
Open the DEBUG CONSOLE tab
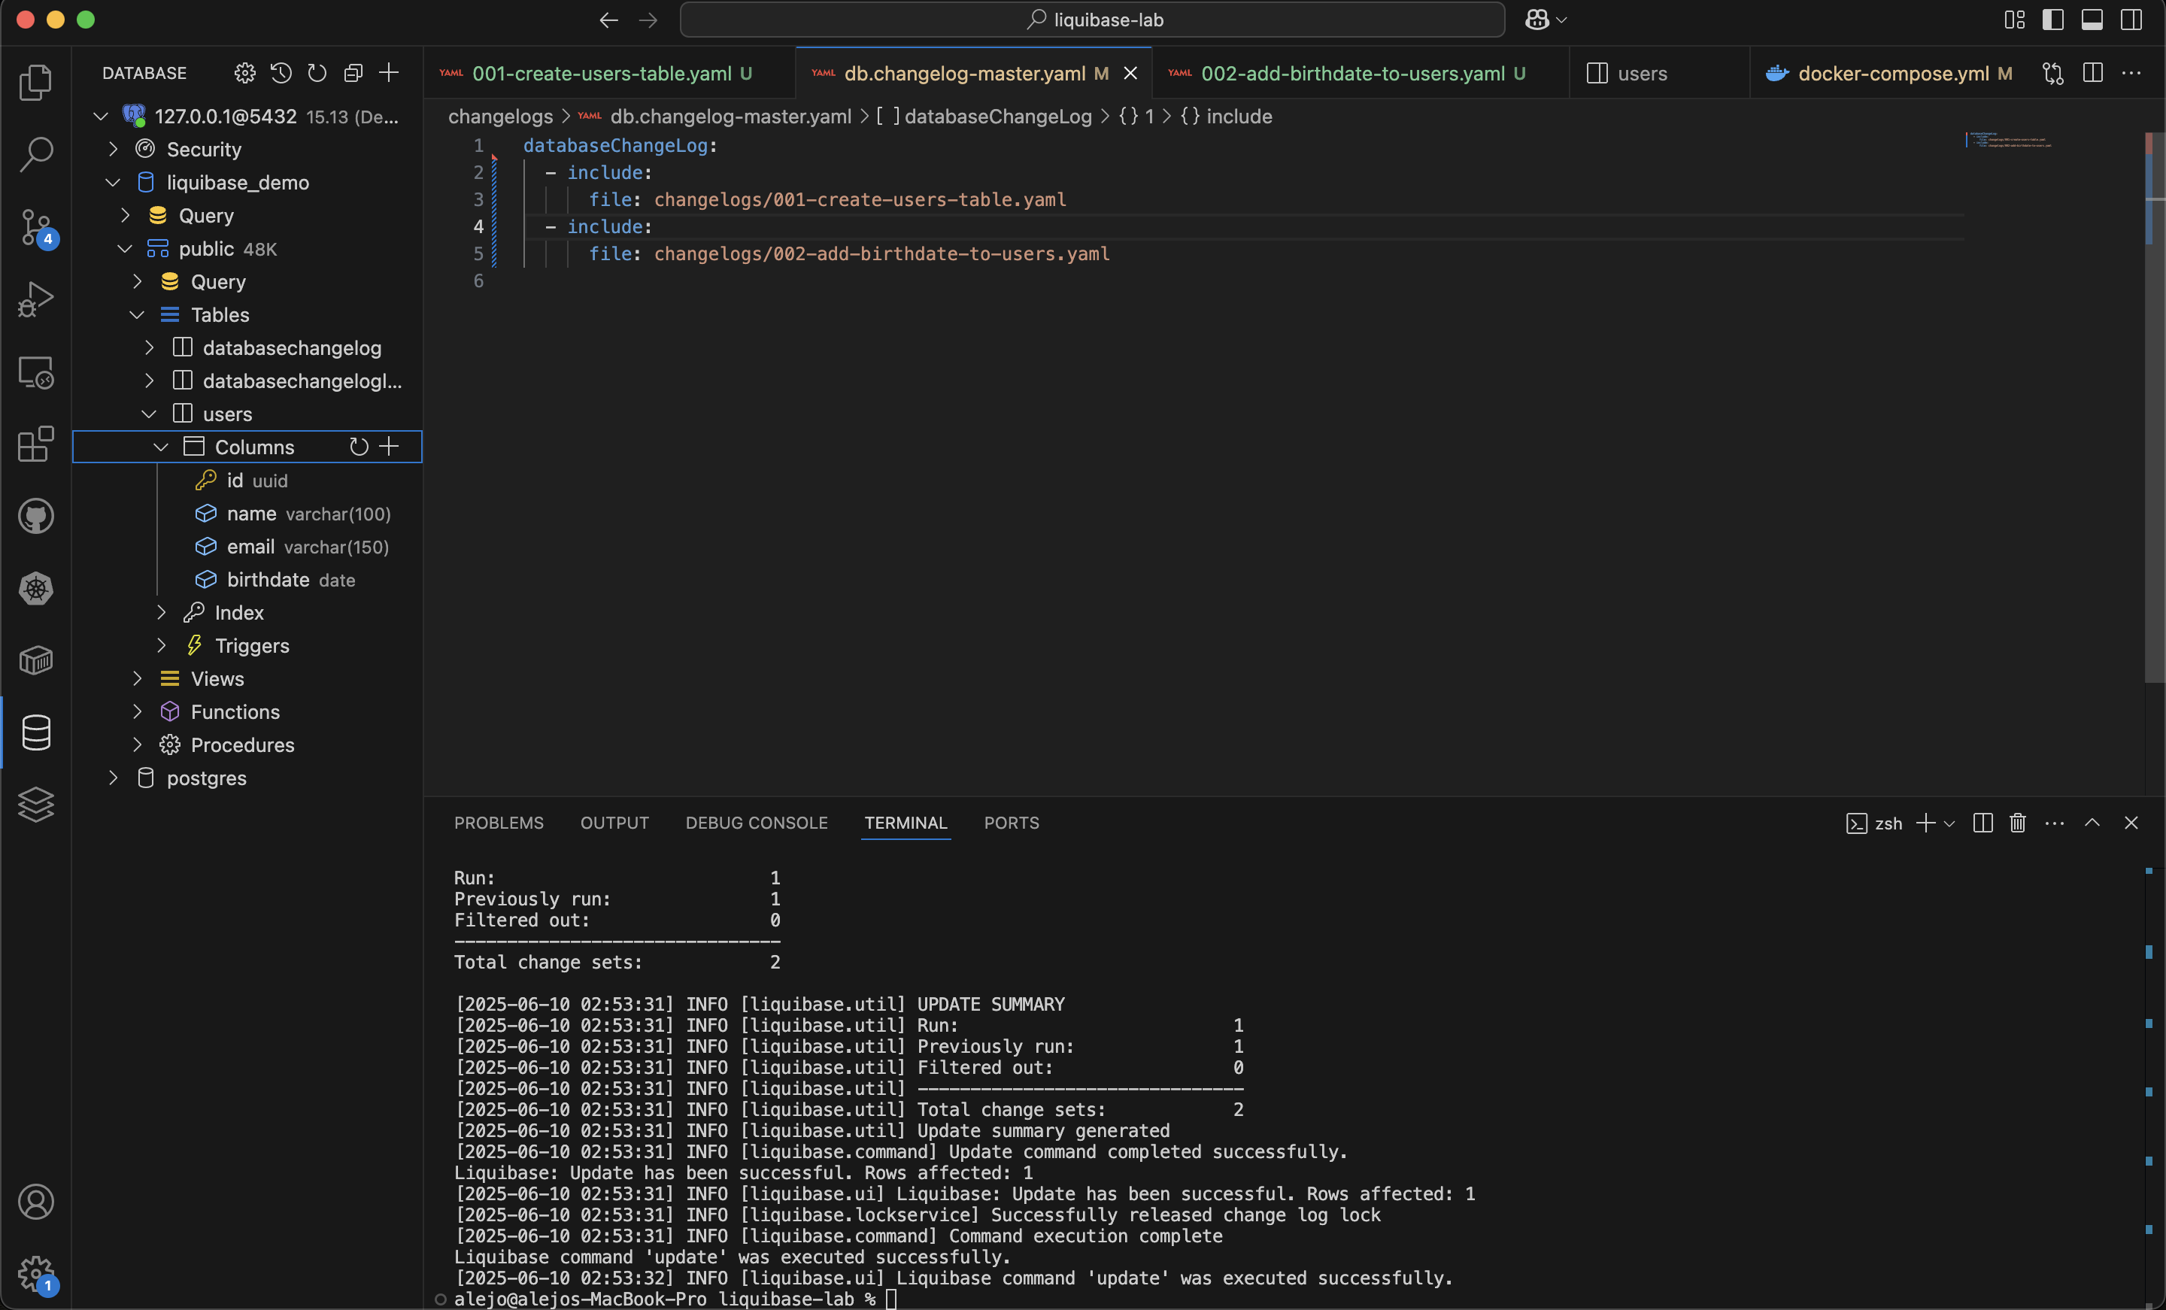click(757, 823)
